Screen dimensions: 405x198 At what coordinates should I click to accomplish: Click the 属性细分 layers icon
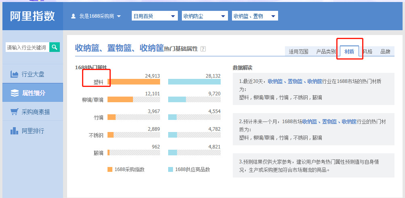pos(15,93)
